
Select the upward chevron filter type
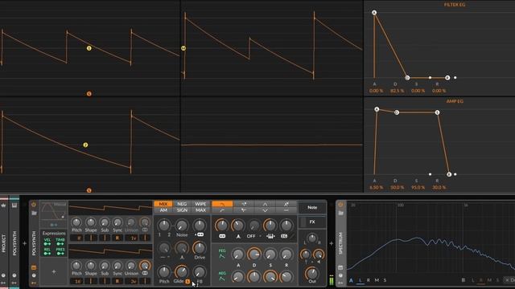tap(265, 204)
